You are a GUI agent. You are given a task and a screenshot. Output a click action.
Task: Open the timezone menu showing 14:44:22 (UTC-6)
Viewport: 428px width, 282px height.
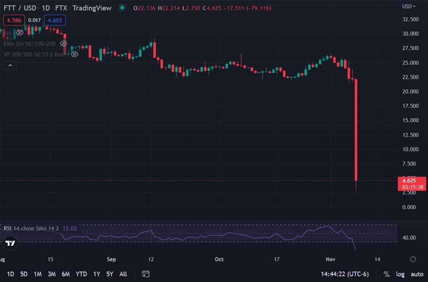click(345, 274)
